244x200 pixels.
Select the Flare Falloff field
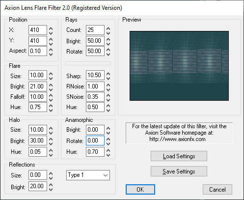coord(38,97)
